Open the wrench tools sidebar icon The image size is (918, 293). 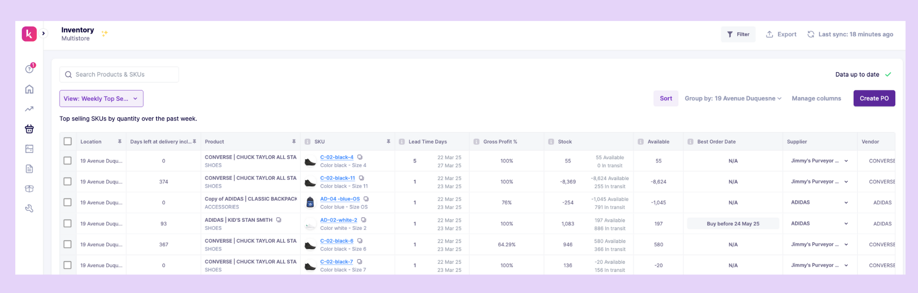[x=29, y=208]
